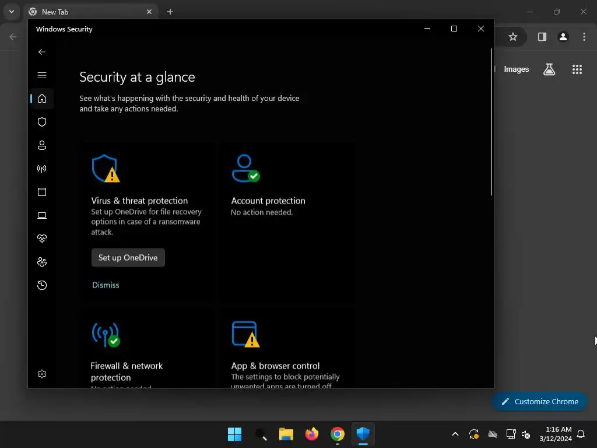Click the Firewall & network card icon
597x448 pixels.
point(106,335)
